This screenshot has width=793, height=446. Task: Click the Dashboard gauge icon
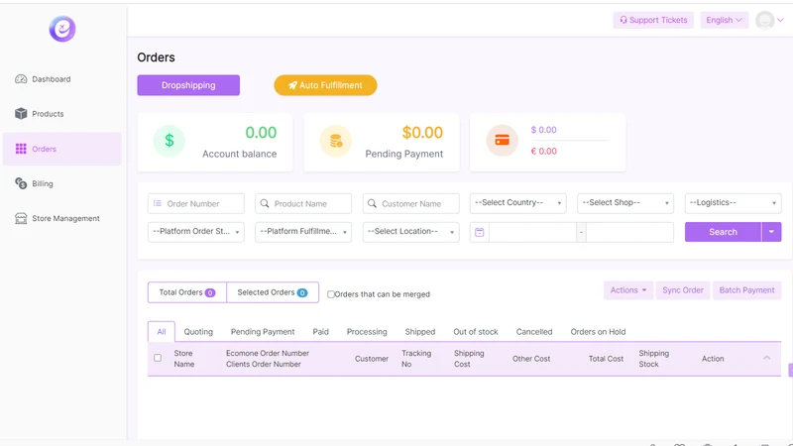21,79
